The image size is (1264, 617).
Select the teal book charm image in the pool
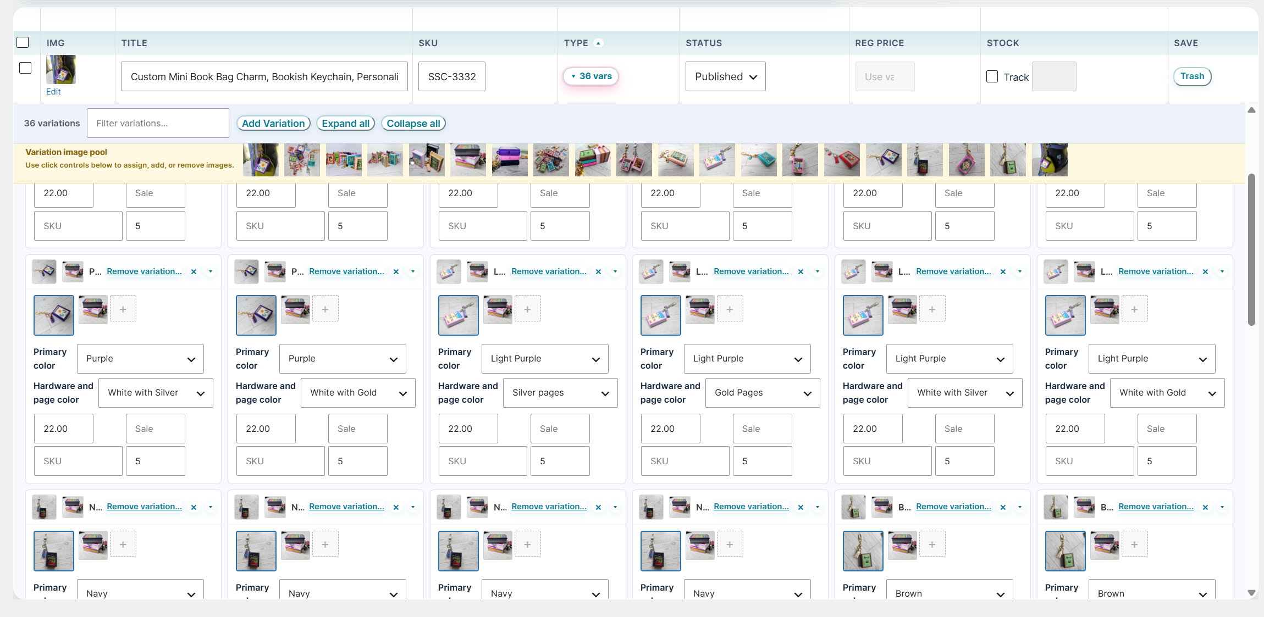(759, 160)
